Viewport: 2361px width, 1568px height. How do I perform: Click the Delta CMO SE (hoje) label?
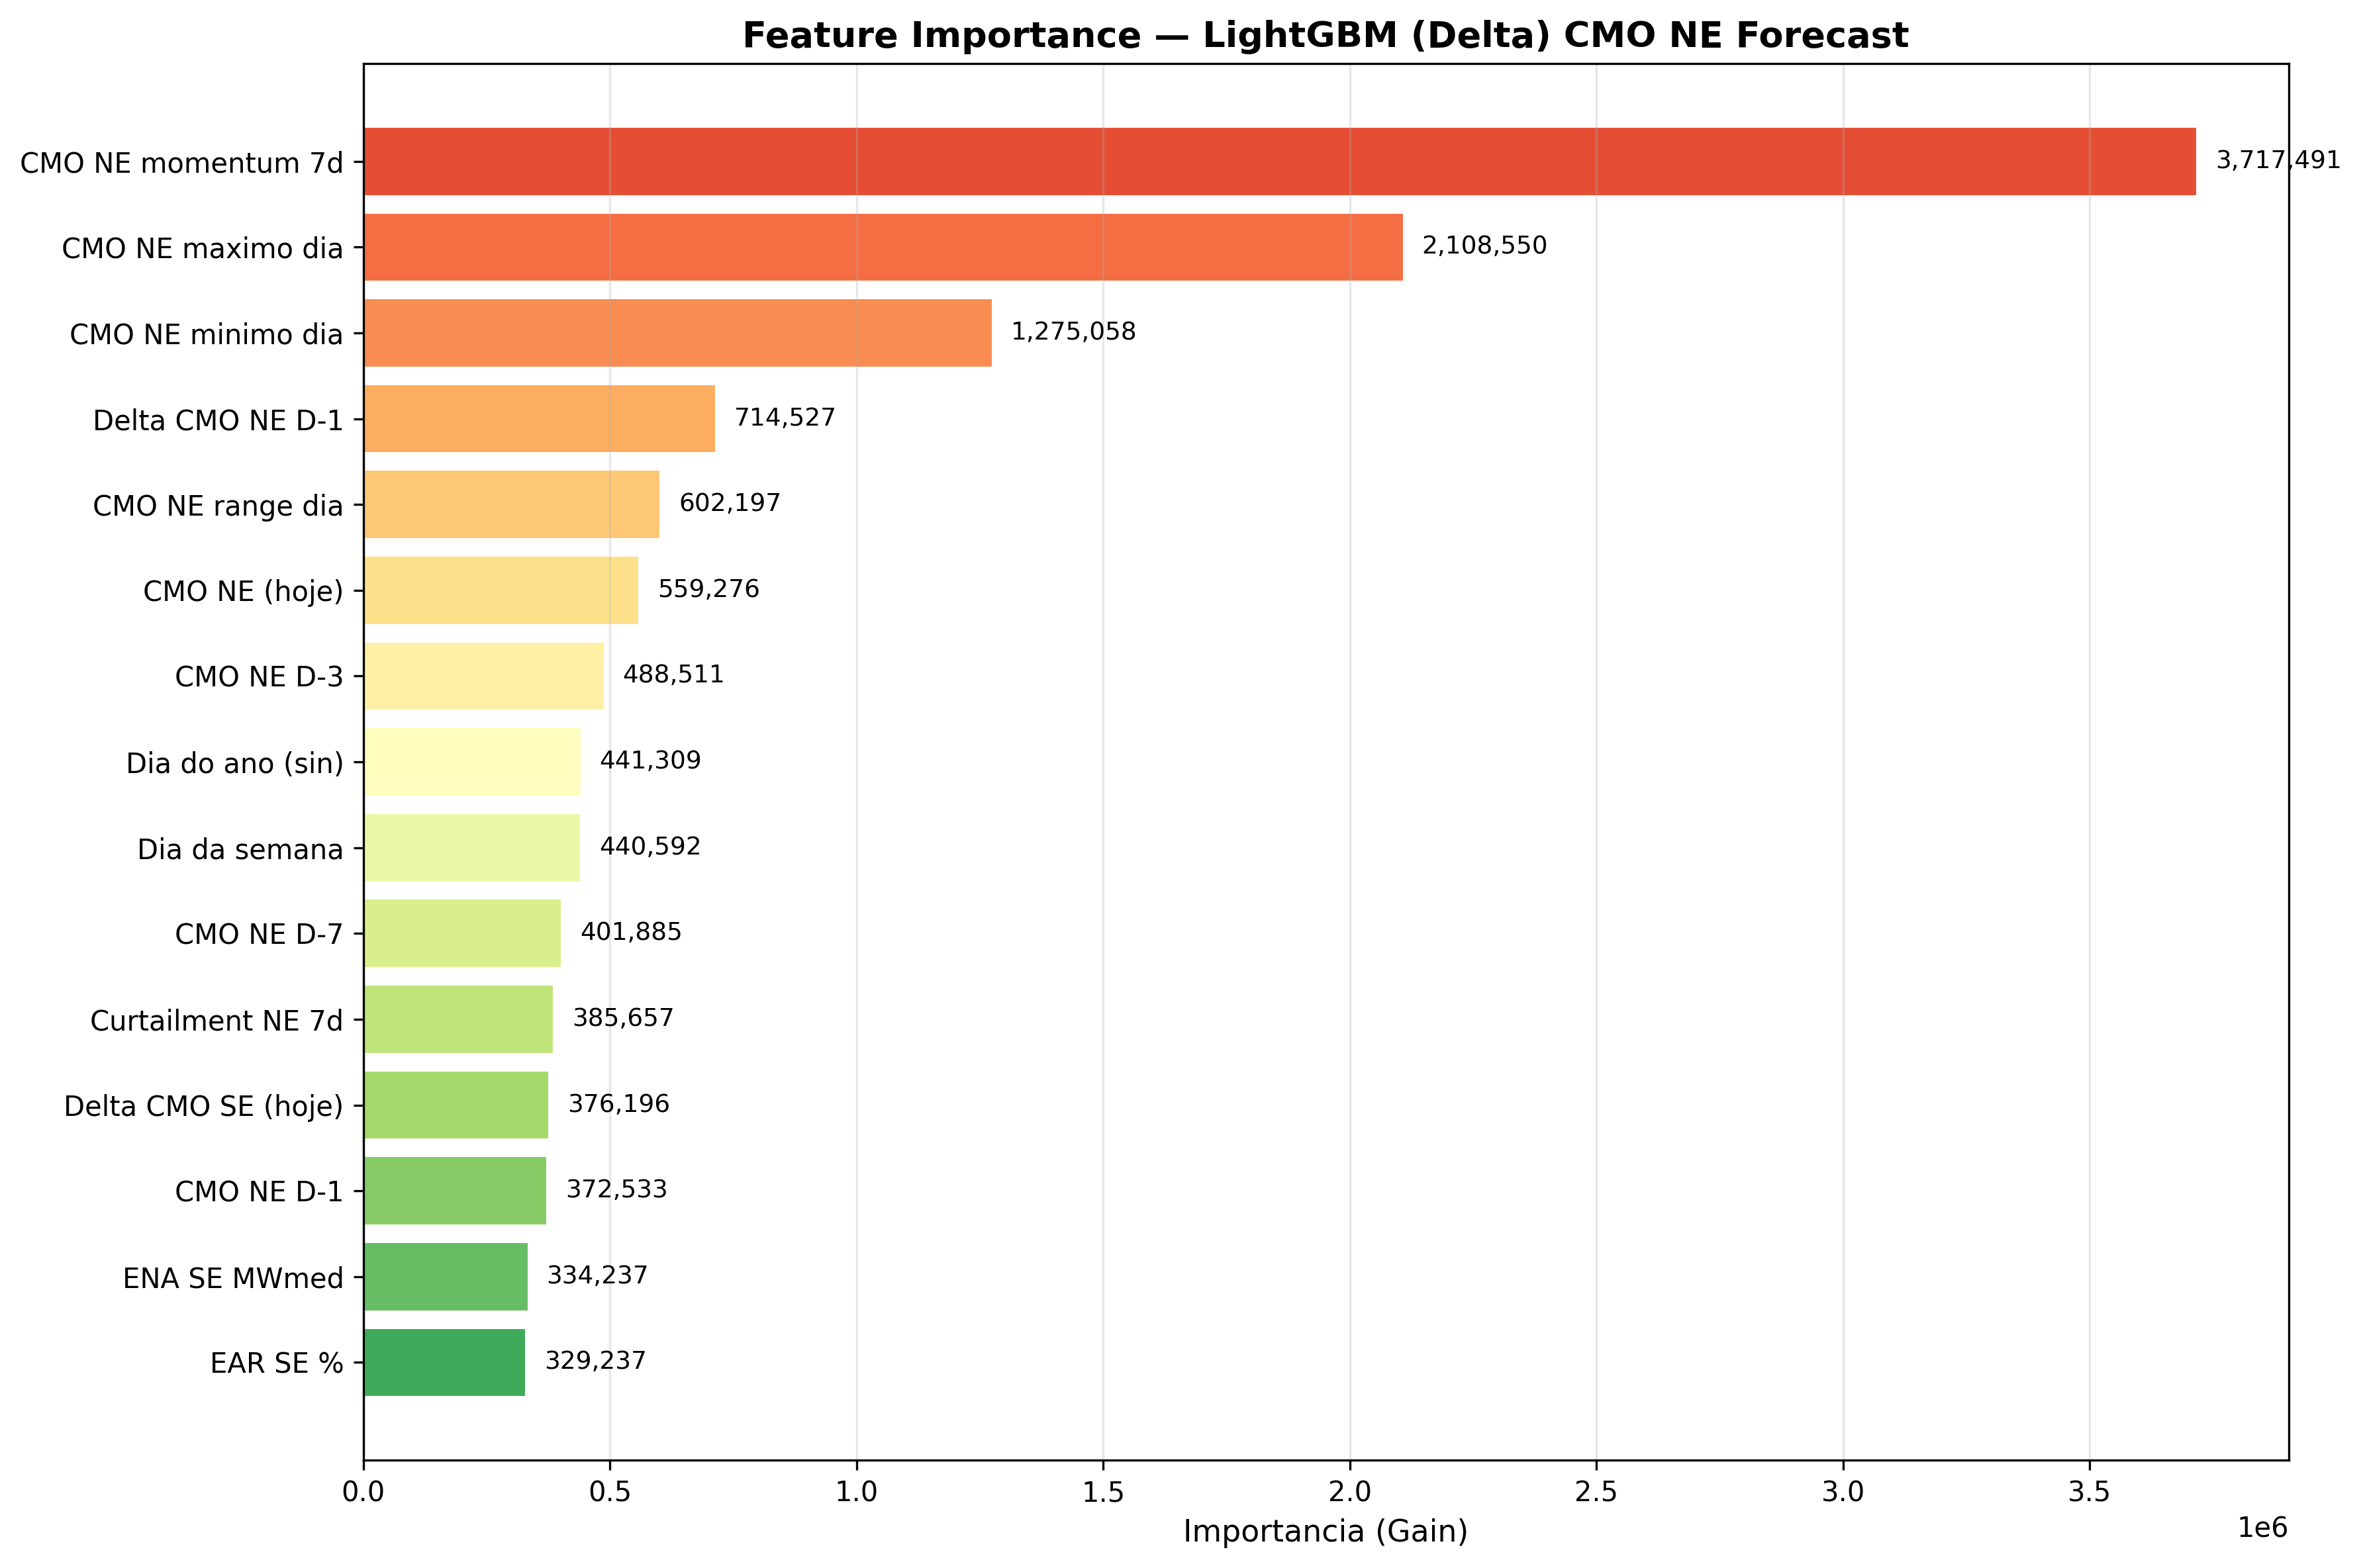point(203,1106)
